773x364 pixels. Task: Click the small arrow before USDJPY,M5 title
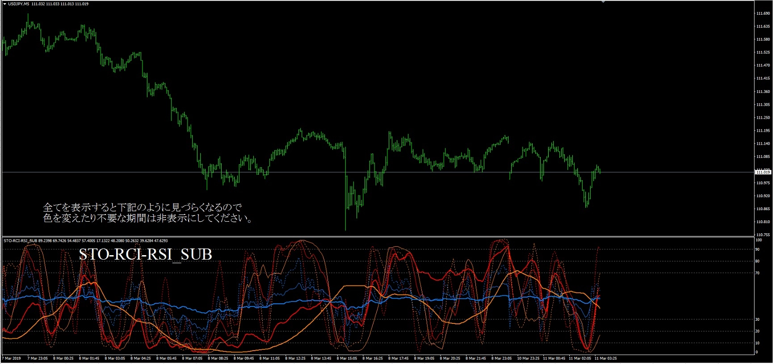[4, 4]
